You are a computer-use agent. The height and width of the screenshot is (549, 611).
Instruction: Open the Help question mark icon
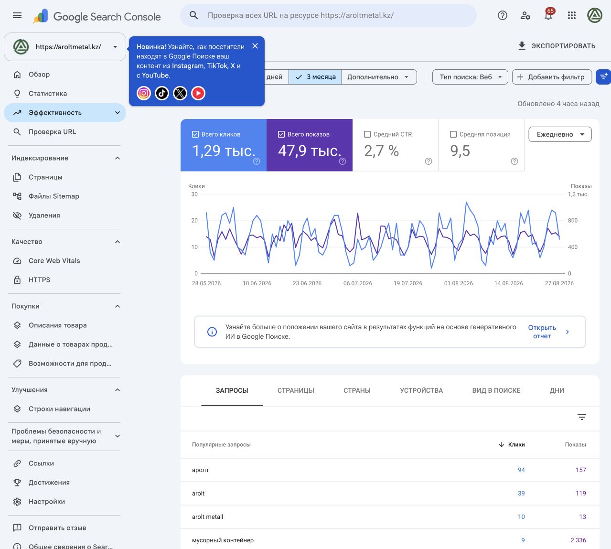pyautogui.click(x=503, y=15)
